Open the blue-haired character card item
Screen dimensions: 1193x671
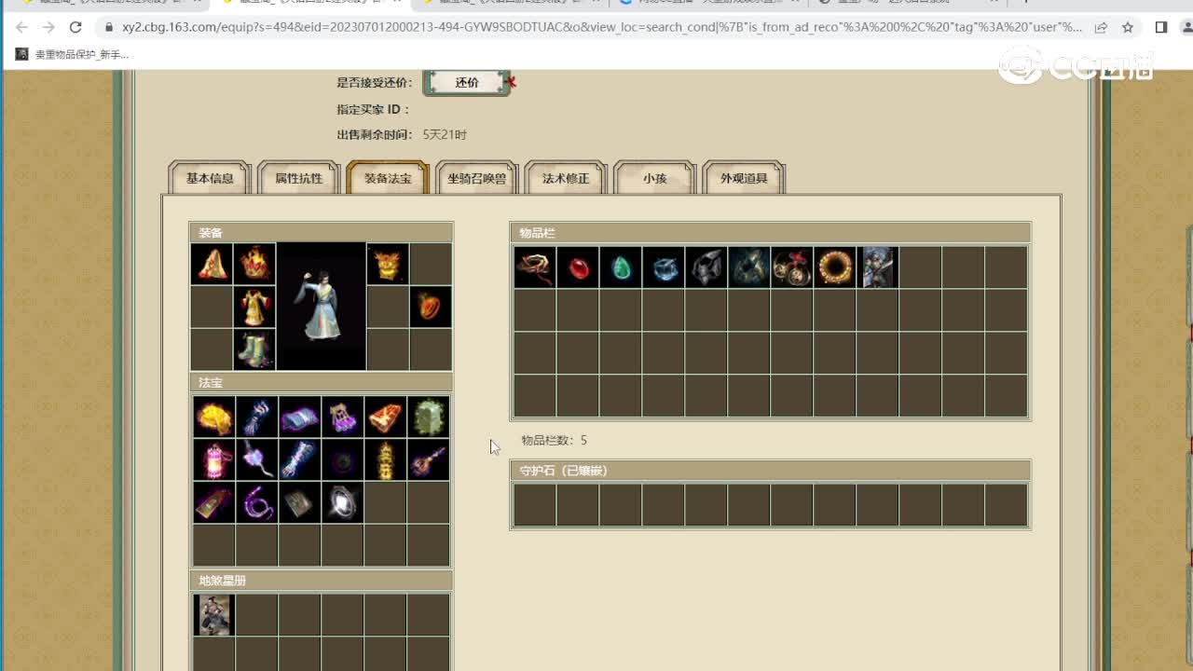click(878, 267)
